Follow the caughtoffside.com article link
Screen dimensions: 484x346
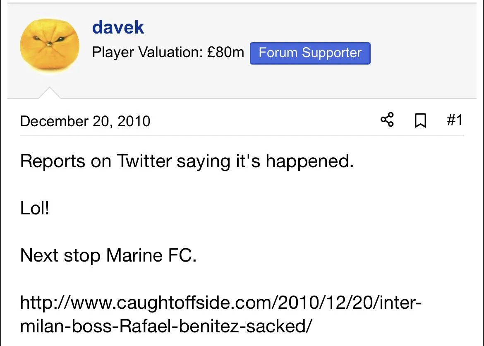[x=220, y=303]
